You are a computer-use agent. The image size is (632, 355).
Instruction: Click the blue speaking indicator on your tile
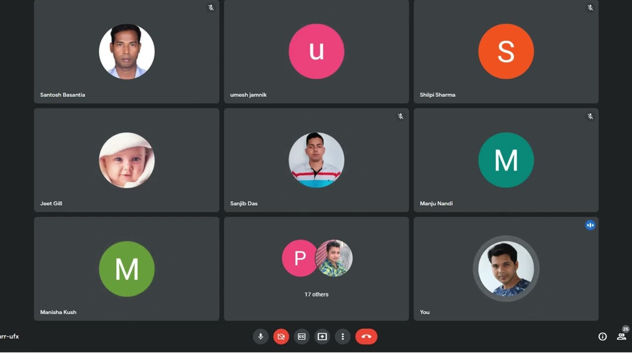(590, 225)
